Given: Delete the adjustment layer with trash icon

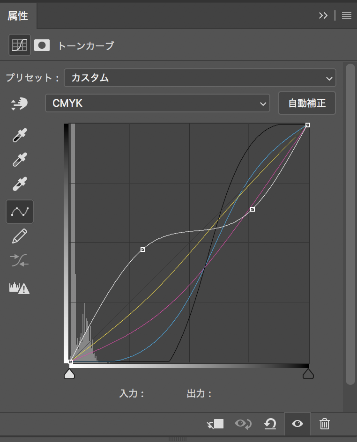Looking at the screenshot, I should click(x=324, y=424).
